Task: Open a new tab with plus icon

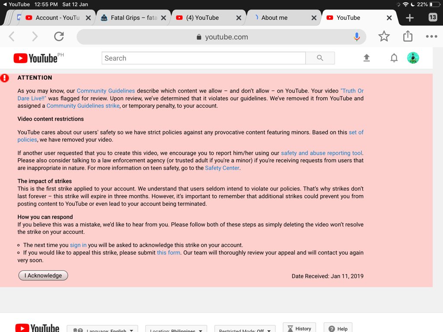Action: pyautogui.click(x=410, y=18)
